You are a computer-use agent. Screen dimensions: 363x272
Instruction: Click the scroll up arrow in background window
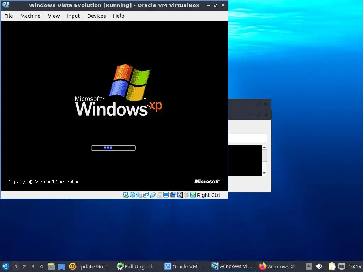[x=264, y=147]
